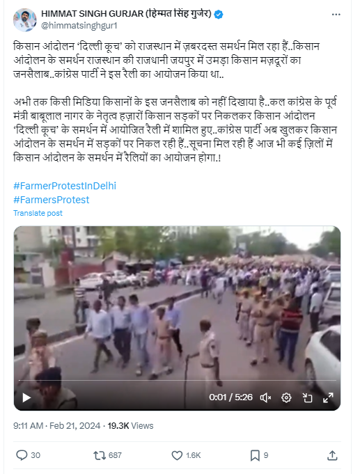Toggle picture-in-picture mode for video

pyautogui.click(x=307, y=398)
